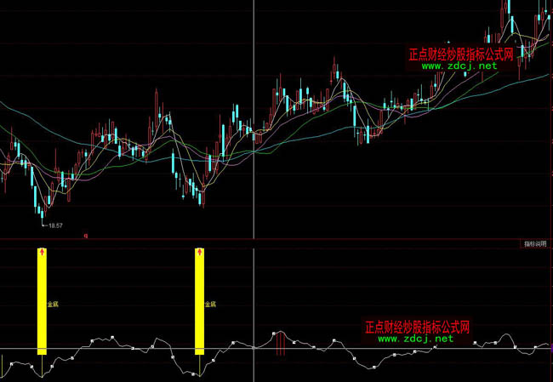Open the 指标说明 indicator description button
This screenshot has width=553, height=382.
point(535,244)
